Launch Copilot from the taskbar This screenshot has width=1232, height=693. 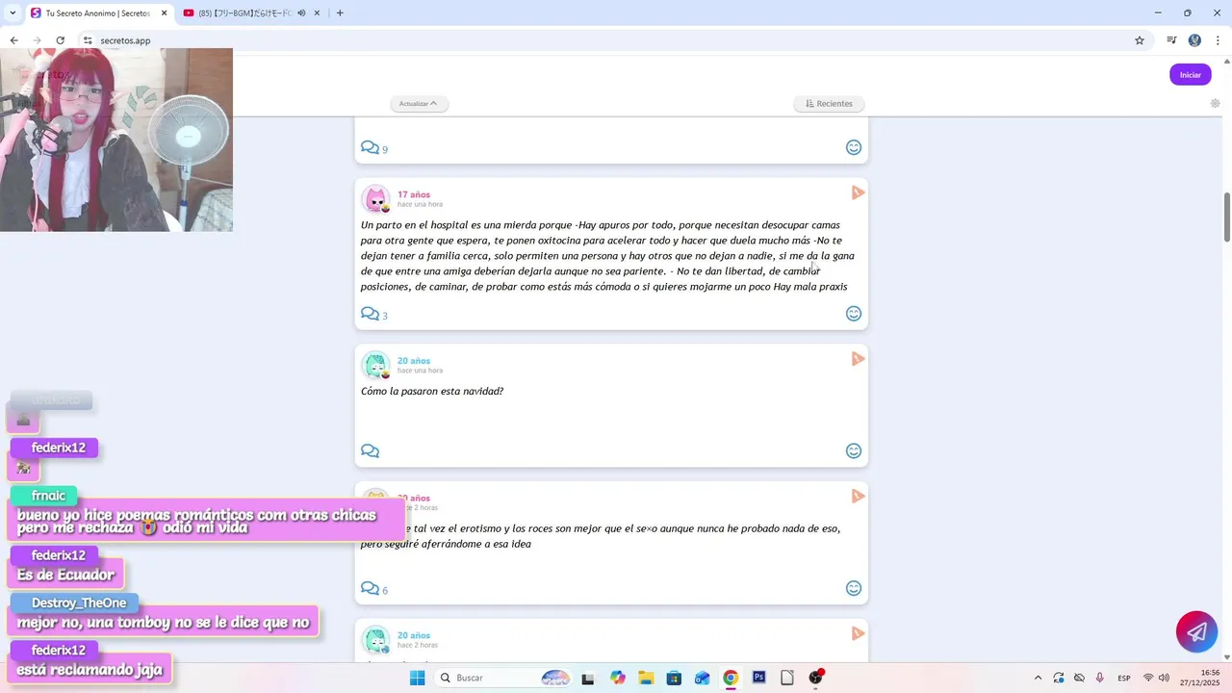coord(617,678)
